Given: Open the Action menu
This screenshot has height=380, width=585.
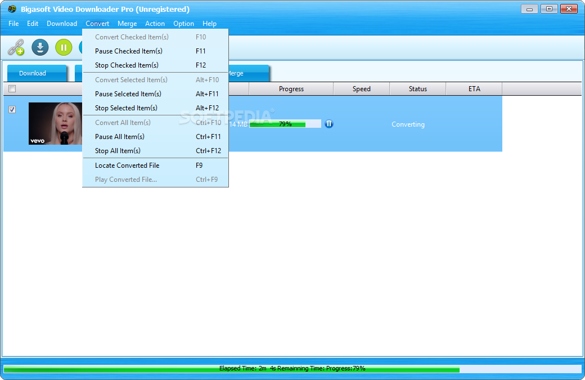Looking at the screenshot, I should click(155, 24).
